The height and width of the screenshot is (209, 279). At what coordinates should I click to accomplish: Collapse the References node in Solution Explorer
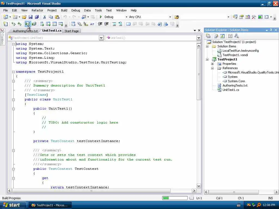[x=213, y=68]
